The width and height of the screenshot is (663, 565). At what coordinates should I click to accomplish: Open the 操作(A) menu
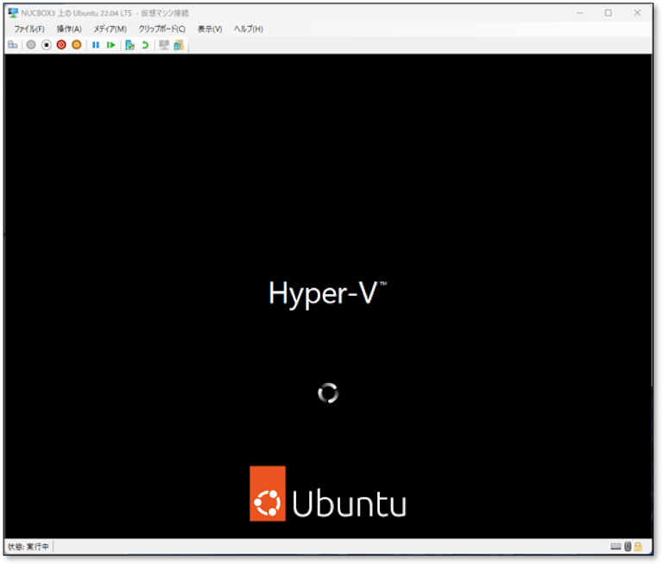click(69, 28)
